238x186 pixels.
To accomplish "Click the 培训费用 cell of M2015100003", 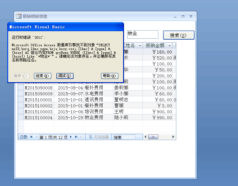I will (x=98, y=111).
